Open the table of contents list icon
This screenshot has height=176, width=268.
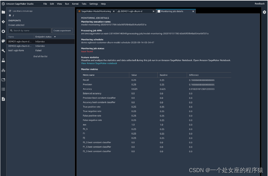point(3,89)
